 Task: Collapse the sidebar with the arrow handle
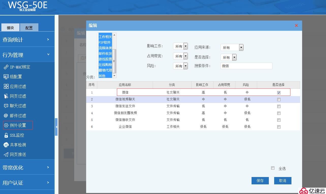coord(56,127)
